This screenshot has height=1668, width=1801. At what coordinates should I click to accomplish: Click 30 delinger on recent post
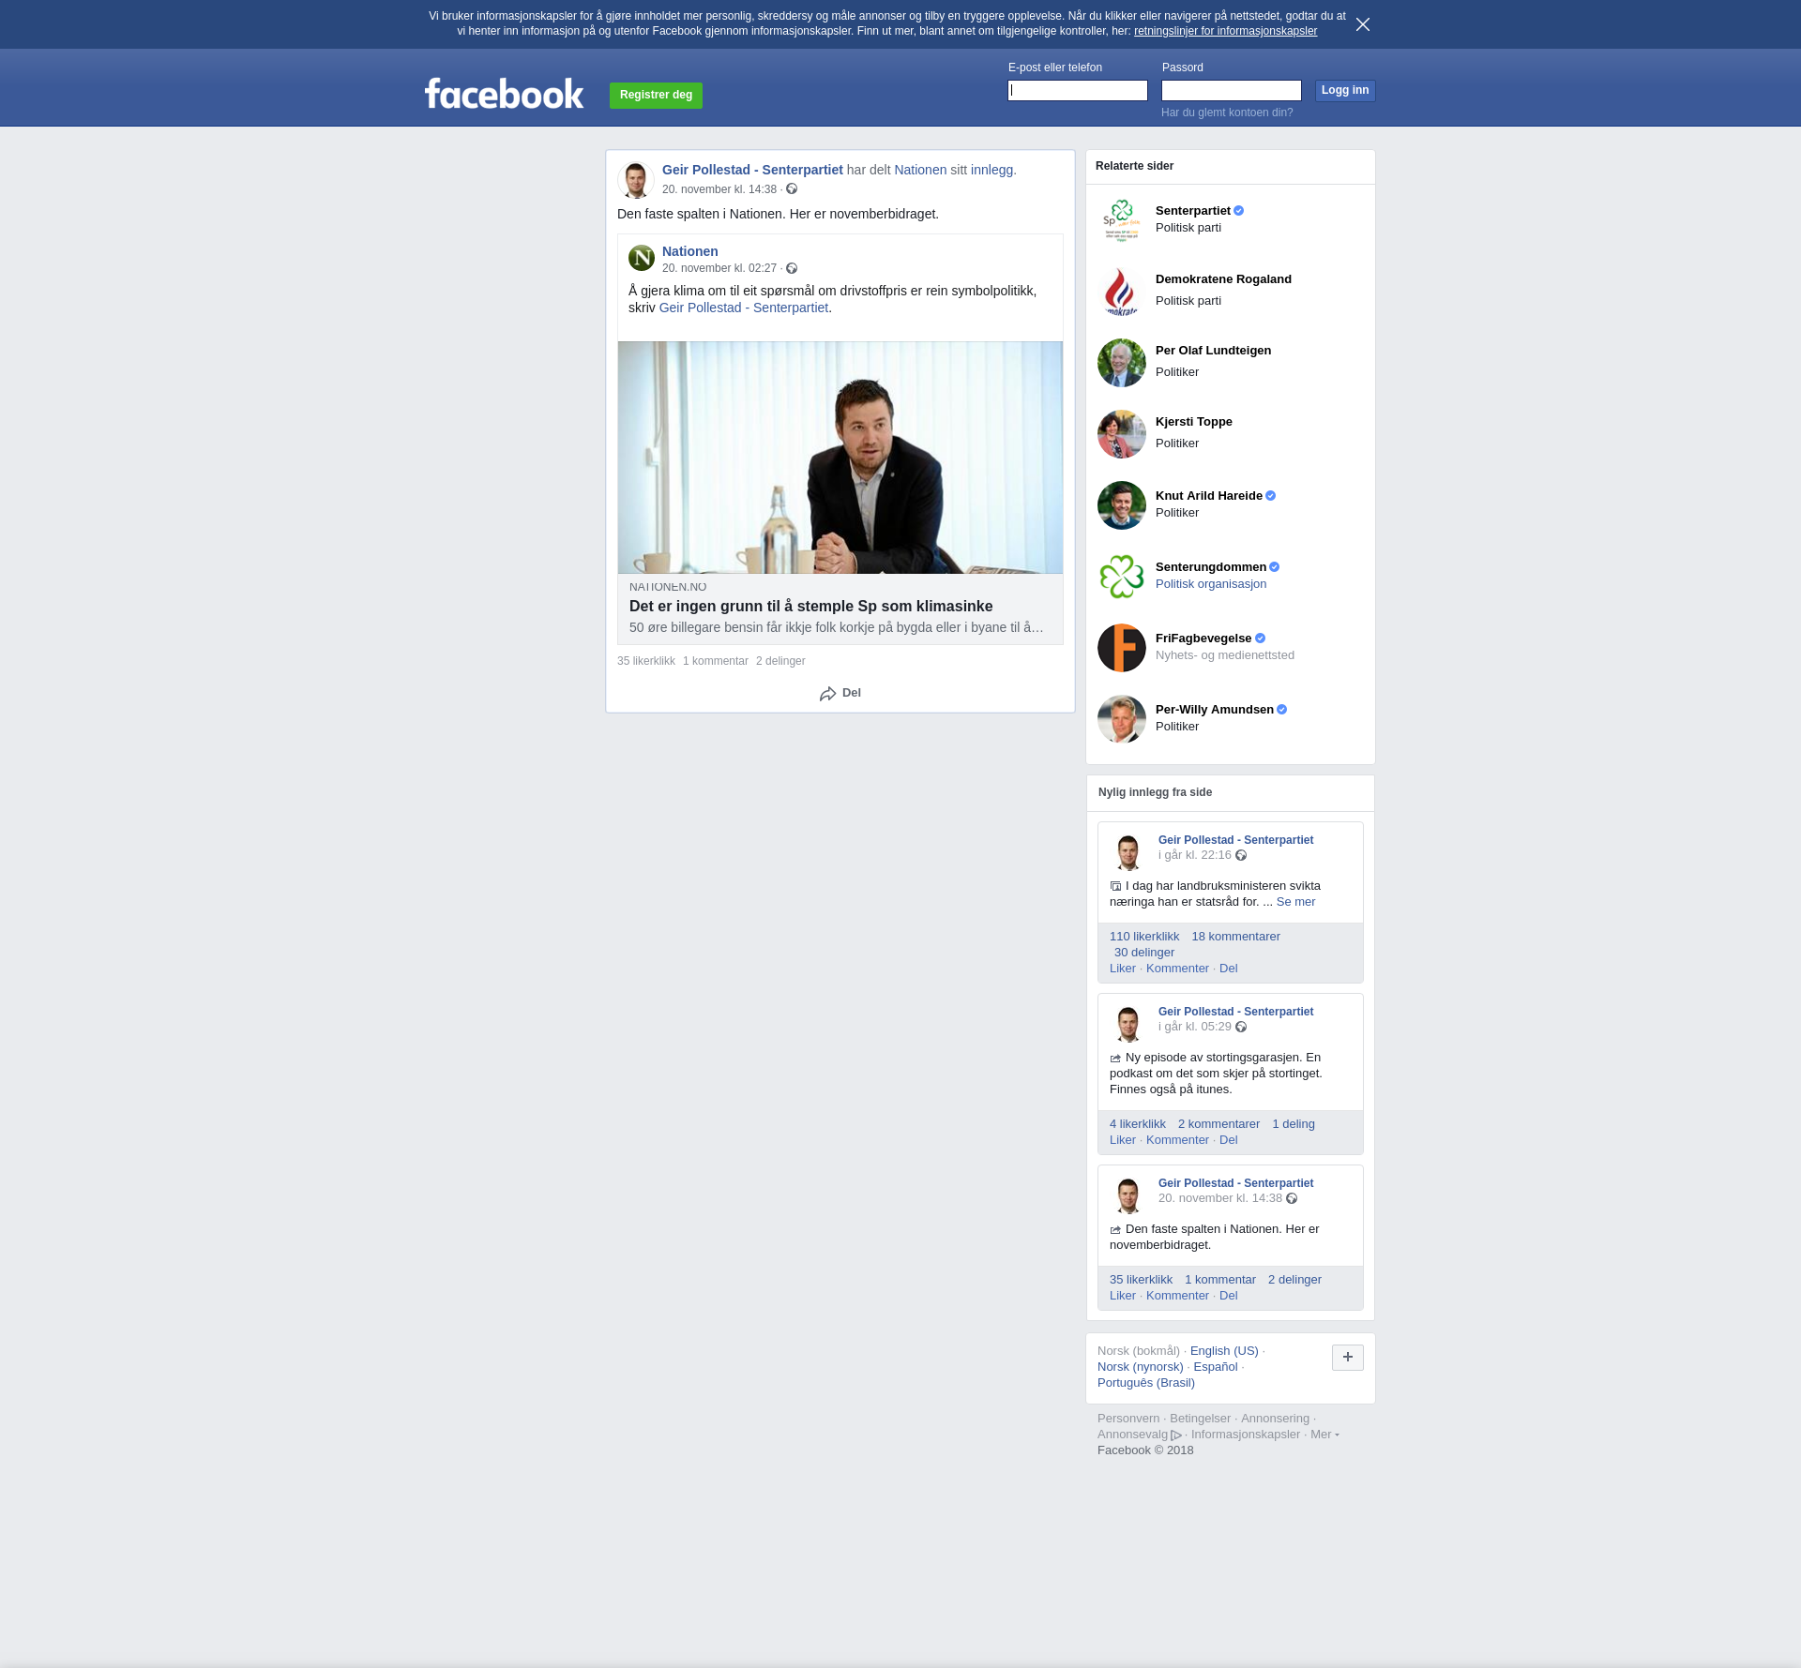pos(1144,953)
